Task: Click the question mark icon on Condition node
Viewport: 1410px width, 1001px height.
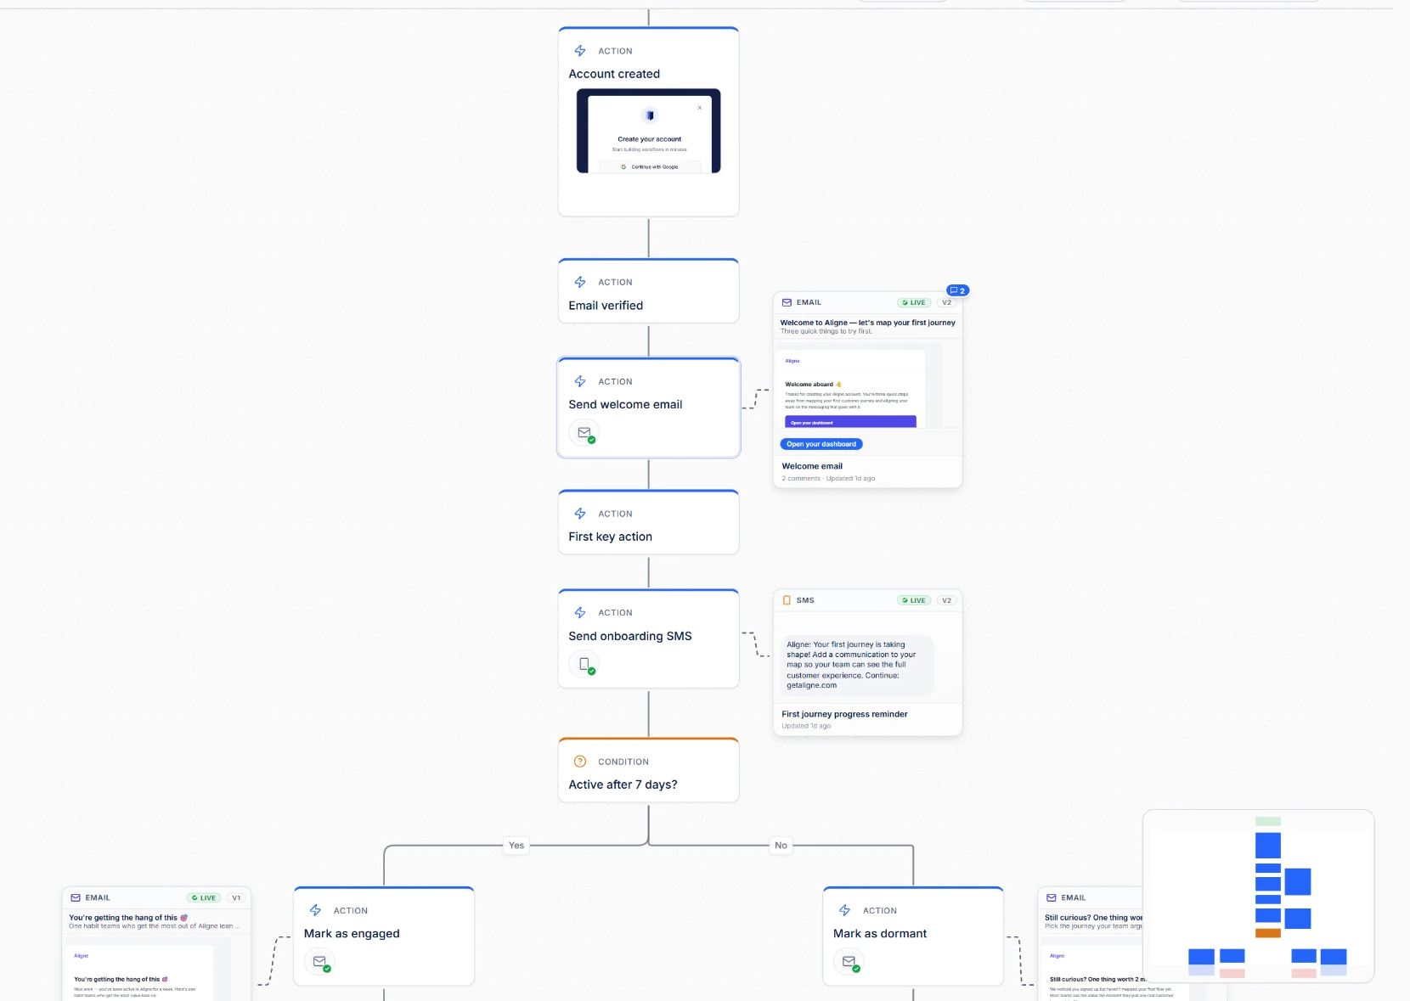Action: pos(580,762)
